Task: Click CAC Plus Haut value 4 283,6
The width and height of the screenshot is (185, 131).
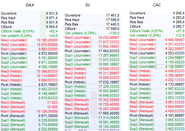Action: (x=179, y=17)
